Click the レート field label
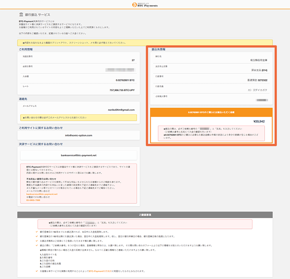Screen dimensions: 290x279 [x=25, y=86]
